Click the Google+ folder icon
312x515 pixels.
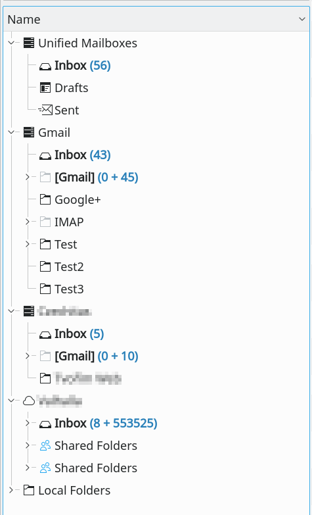coord(45,200)
